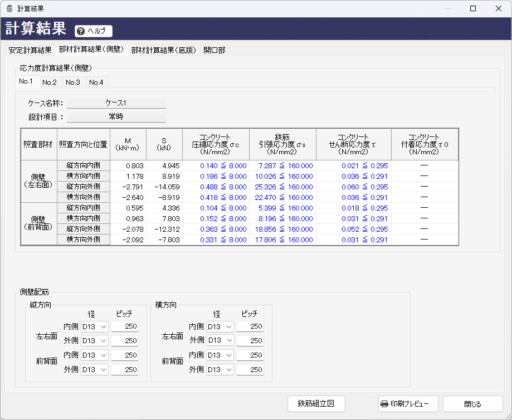Viewport: 512px width, 420px height.
Task: Click the 0.418 ≦ 8.000 cell
Action: coord(216,197)
